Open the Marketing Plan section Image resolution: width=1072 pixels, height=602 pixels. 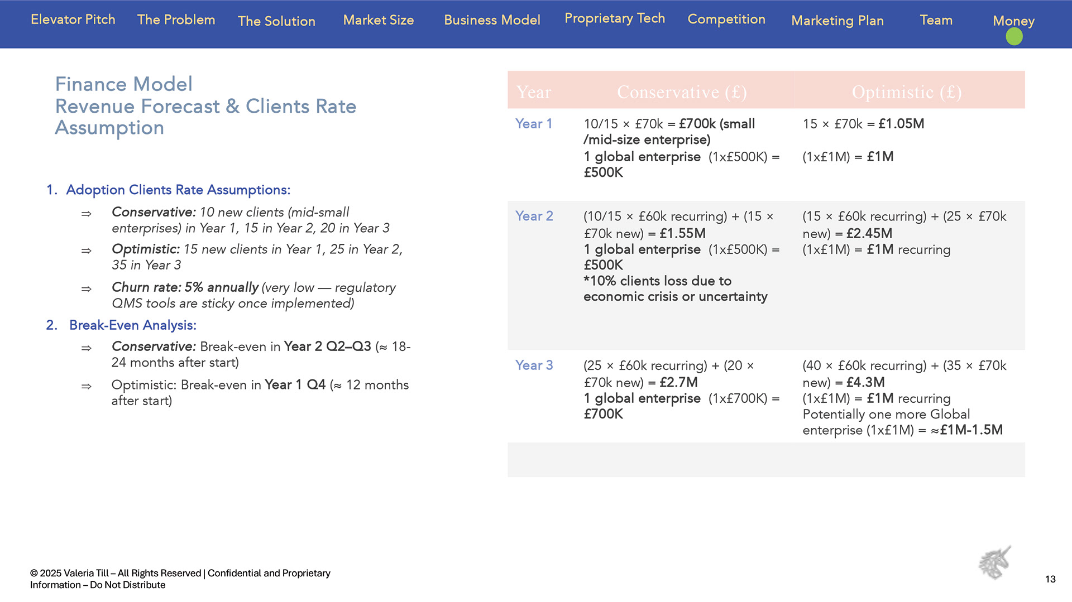pyautogui.click(x=837, y=21)
